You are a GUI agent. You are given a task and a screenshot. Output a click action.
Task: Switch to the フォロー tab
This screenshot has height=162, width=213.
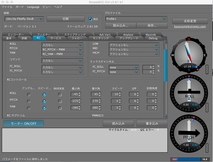pyautogui.click(x=77, y=38)
